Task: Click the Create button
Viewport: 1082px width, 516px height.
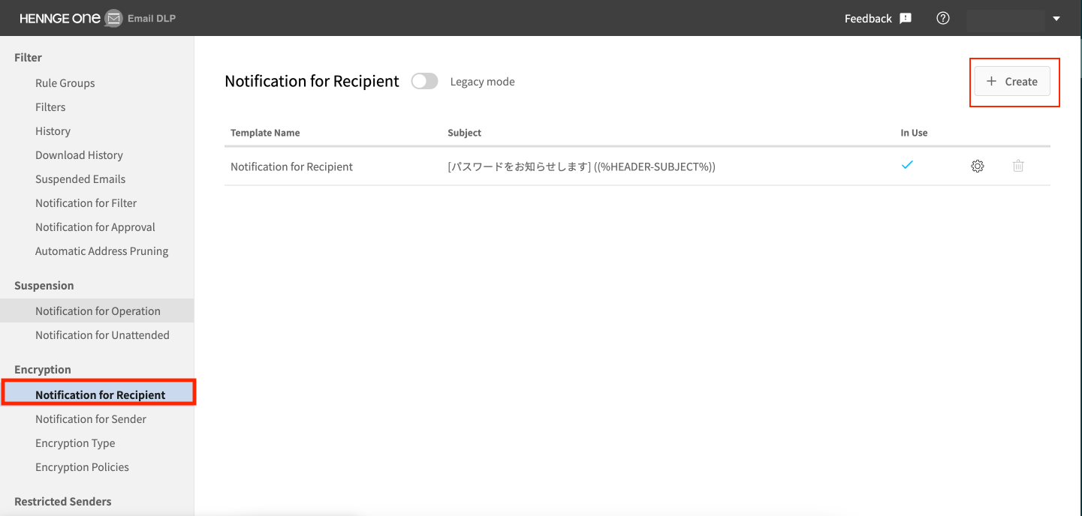Action: pos(1012,81)
